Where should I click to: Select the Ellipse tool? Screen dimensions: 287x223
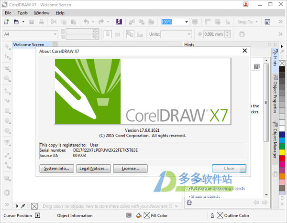pos(7,121)
